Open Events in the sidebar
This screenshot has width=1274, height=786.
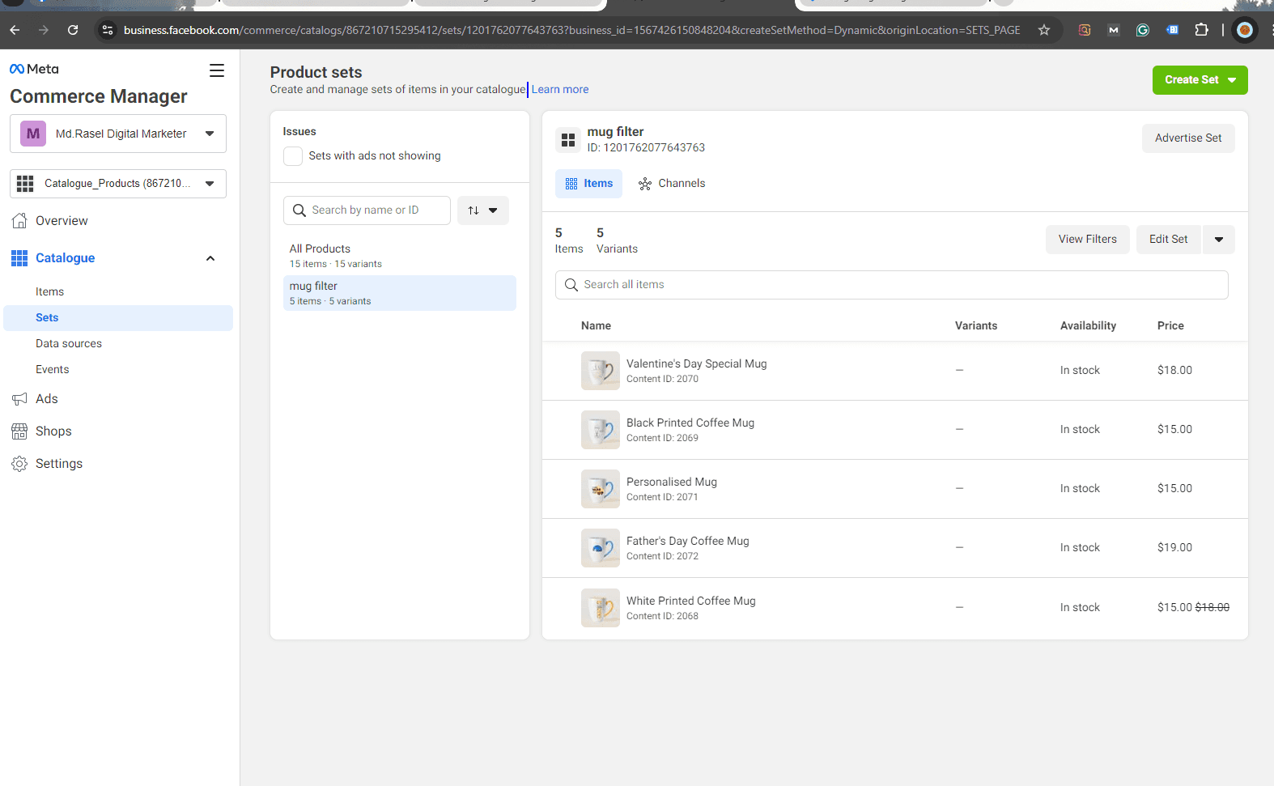[53, 369]
